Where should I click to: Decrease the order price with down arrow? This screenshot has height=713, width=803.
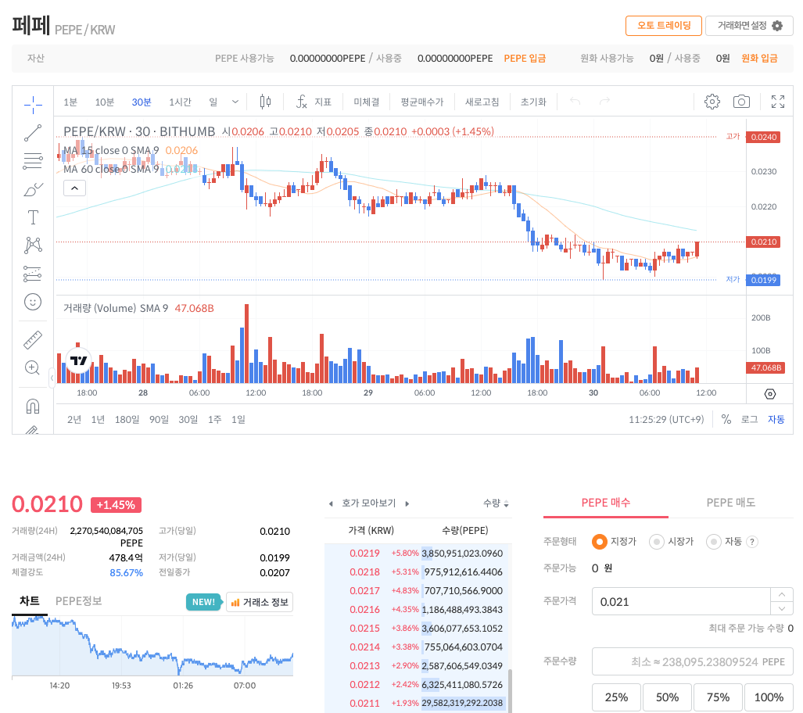pos(781,608)
